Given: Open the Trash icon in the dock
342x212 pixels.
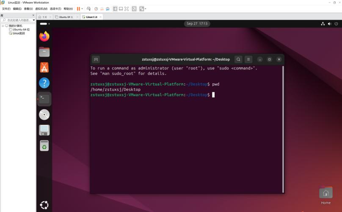Looking at the screenshot, I should (44, 145).
